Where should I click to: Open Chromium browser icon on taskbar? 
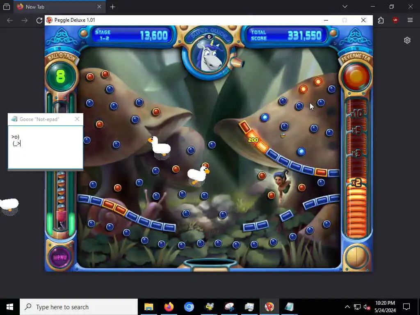(x=189, y=307)
